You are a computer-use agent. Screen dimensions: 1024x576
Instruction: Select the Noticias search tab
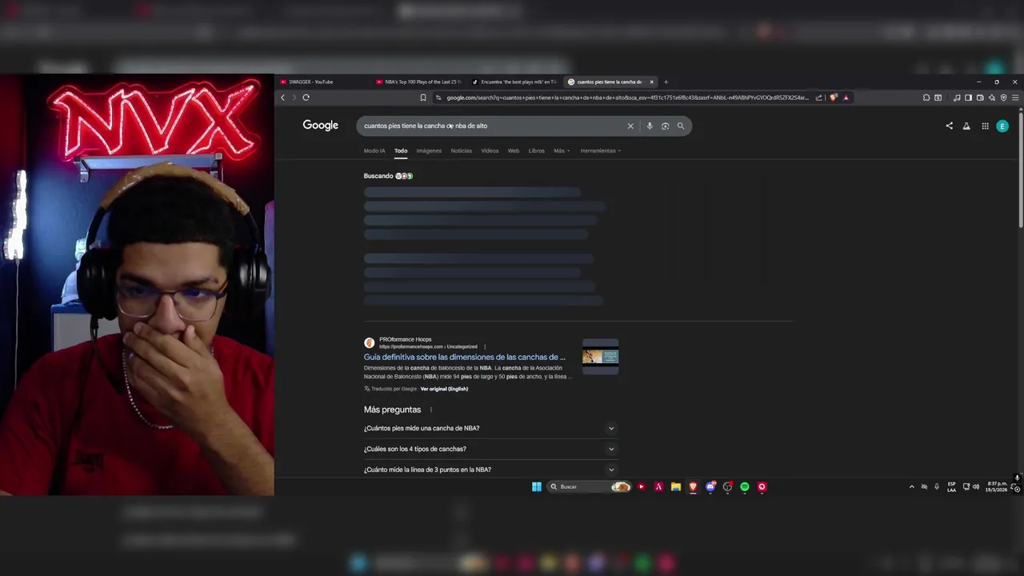pyautogui.click(x=461, y=150)
